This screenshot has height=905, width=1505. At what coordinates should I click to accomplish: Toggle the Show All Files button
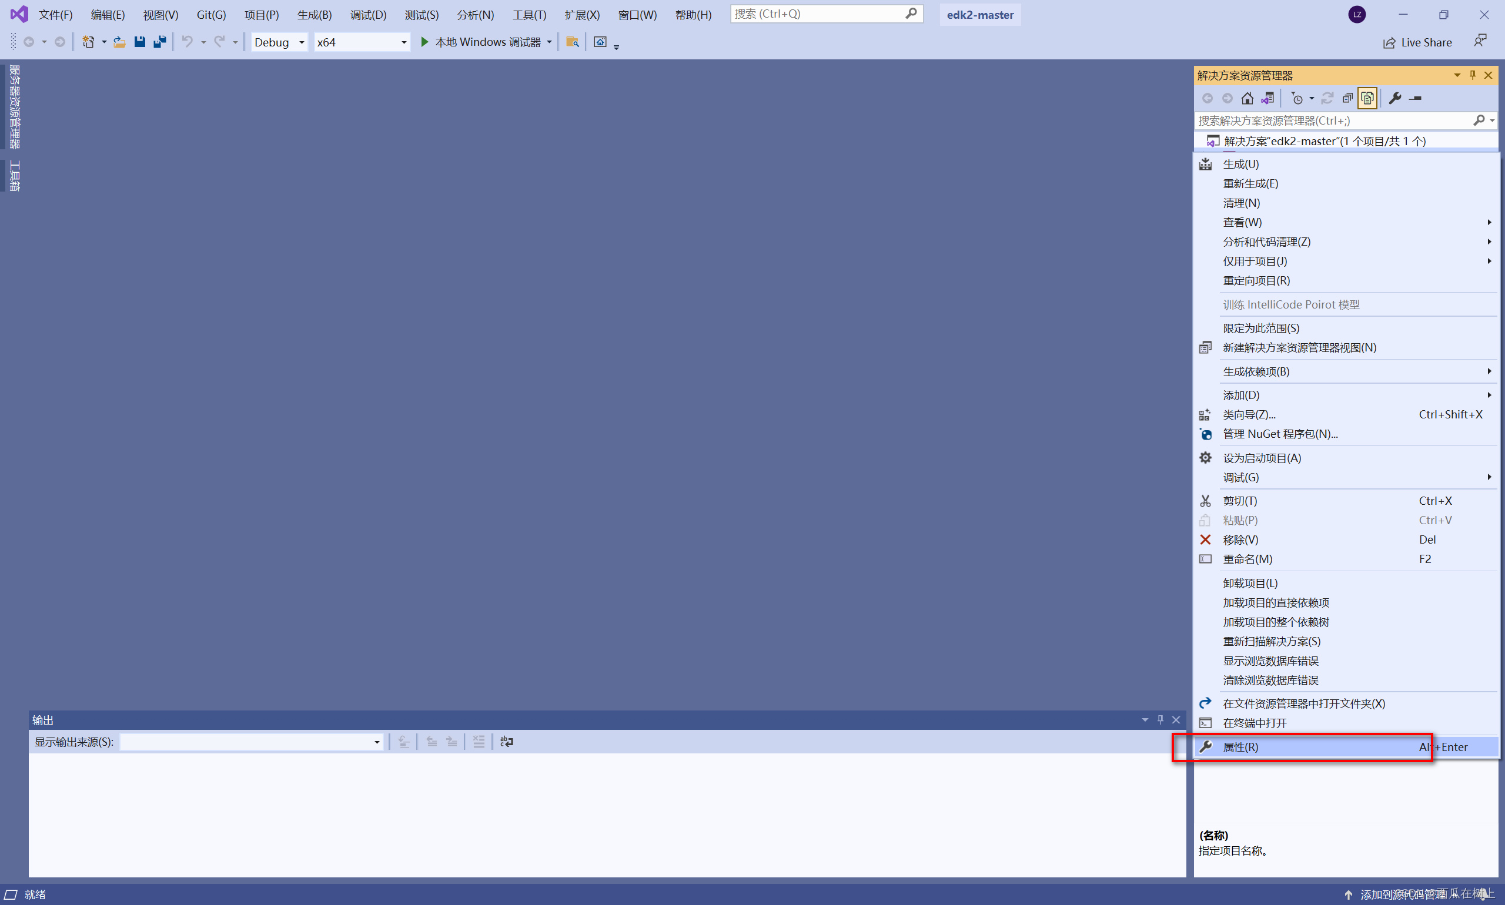point(1368,98)
